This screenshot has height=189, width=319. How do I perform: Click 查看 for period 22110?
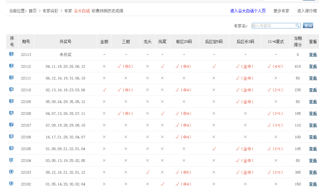click(313, 90)
